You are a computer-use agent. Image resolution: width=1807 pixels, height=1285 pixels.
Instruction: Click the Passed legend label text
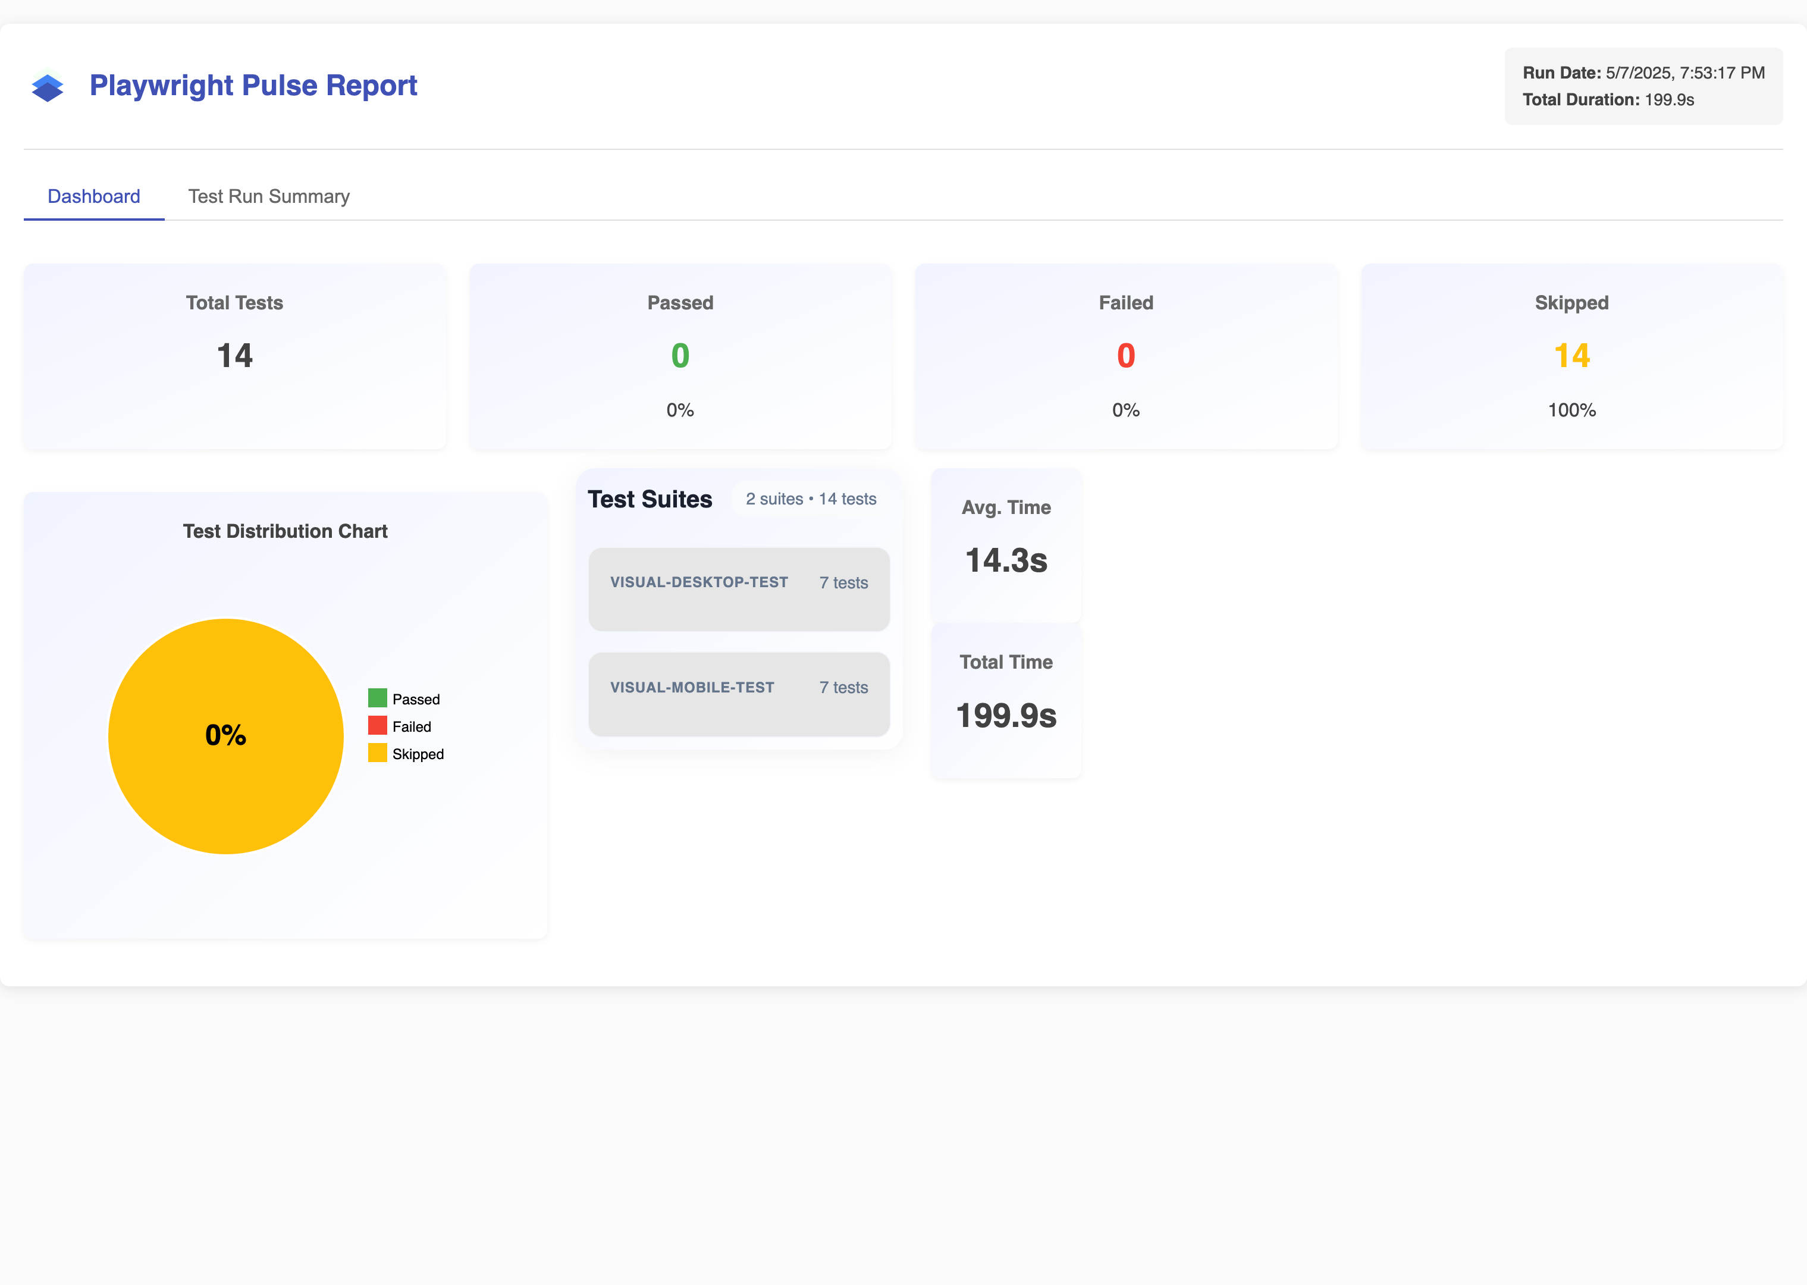[x=415, y=700]
